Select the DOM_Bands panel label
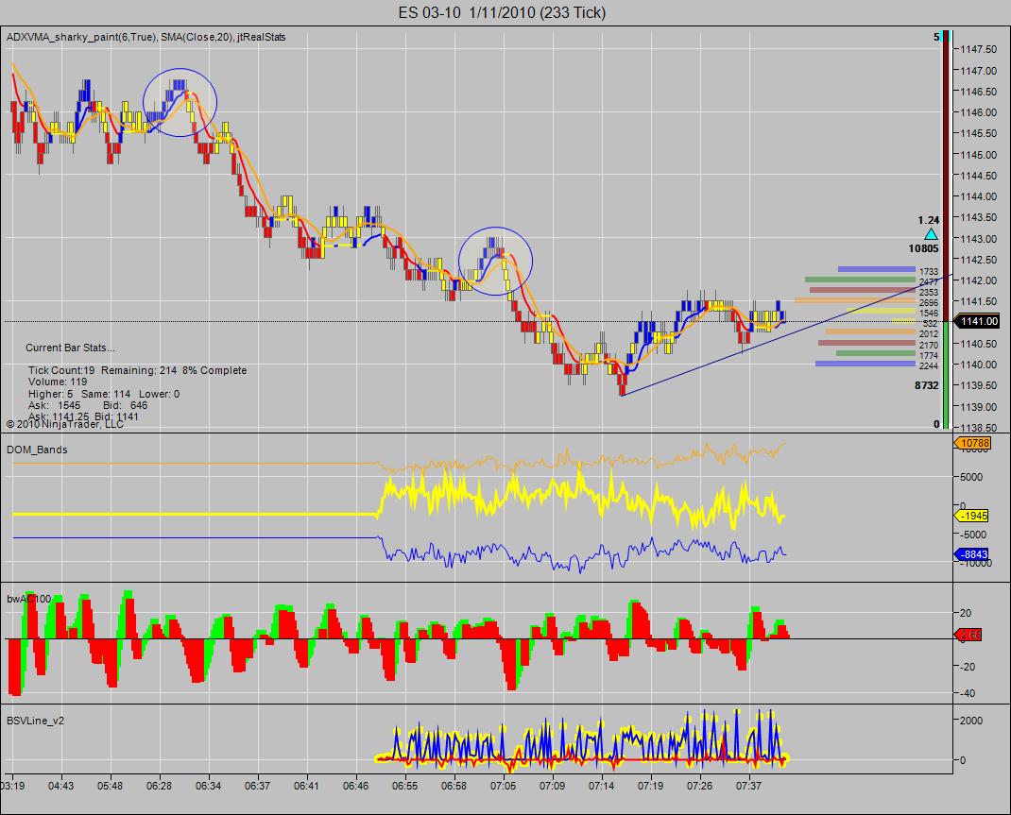 pyautogui.click(x=37, y=450)
